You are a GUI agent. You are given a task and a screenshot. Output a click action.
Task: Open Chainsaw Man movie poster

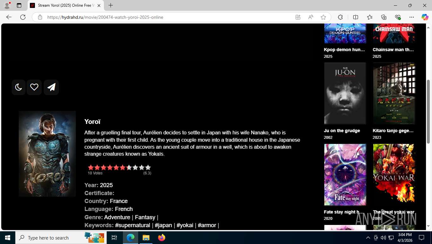394,33
